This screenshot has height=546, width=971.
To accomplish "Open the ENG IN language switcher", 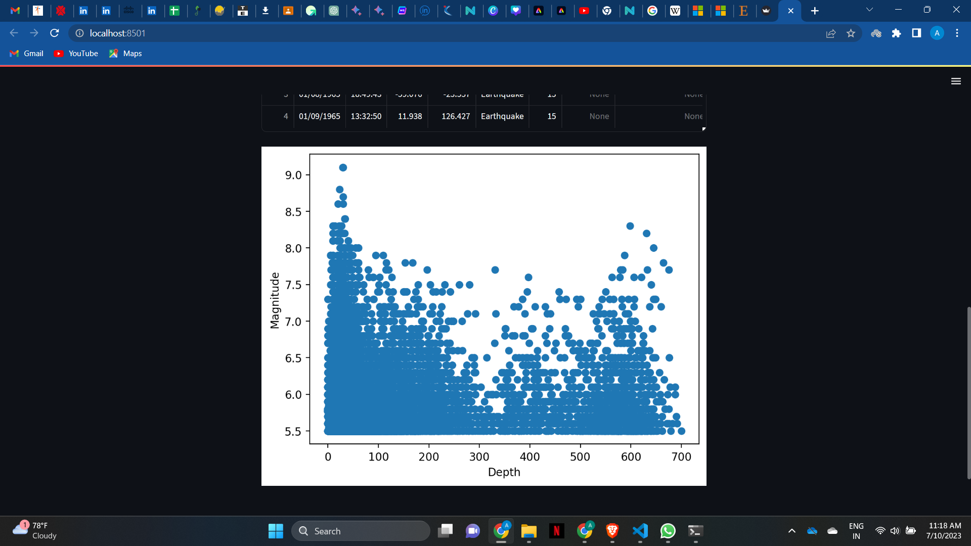I will coord(856,531).
